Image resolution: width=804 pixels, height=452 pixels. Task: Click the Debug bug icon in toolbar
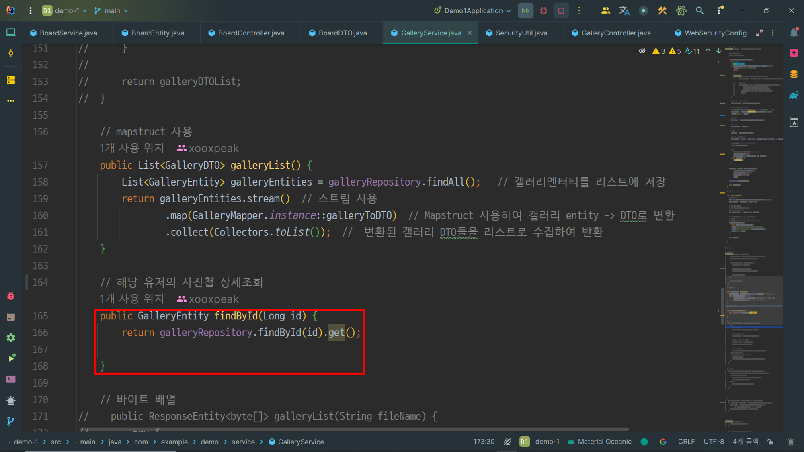(x=544, y=11)
